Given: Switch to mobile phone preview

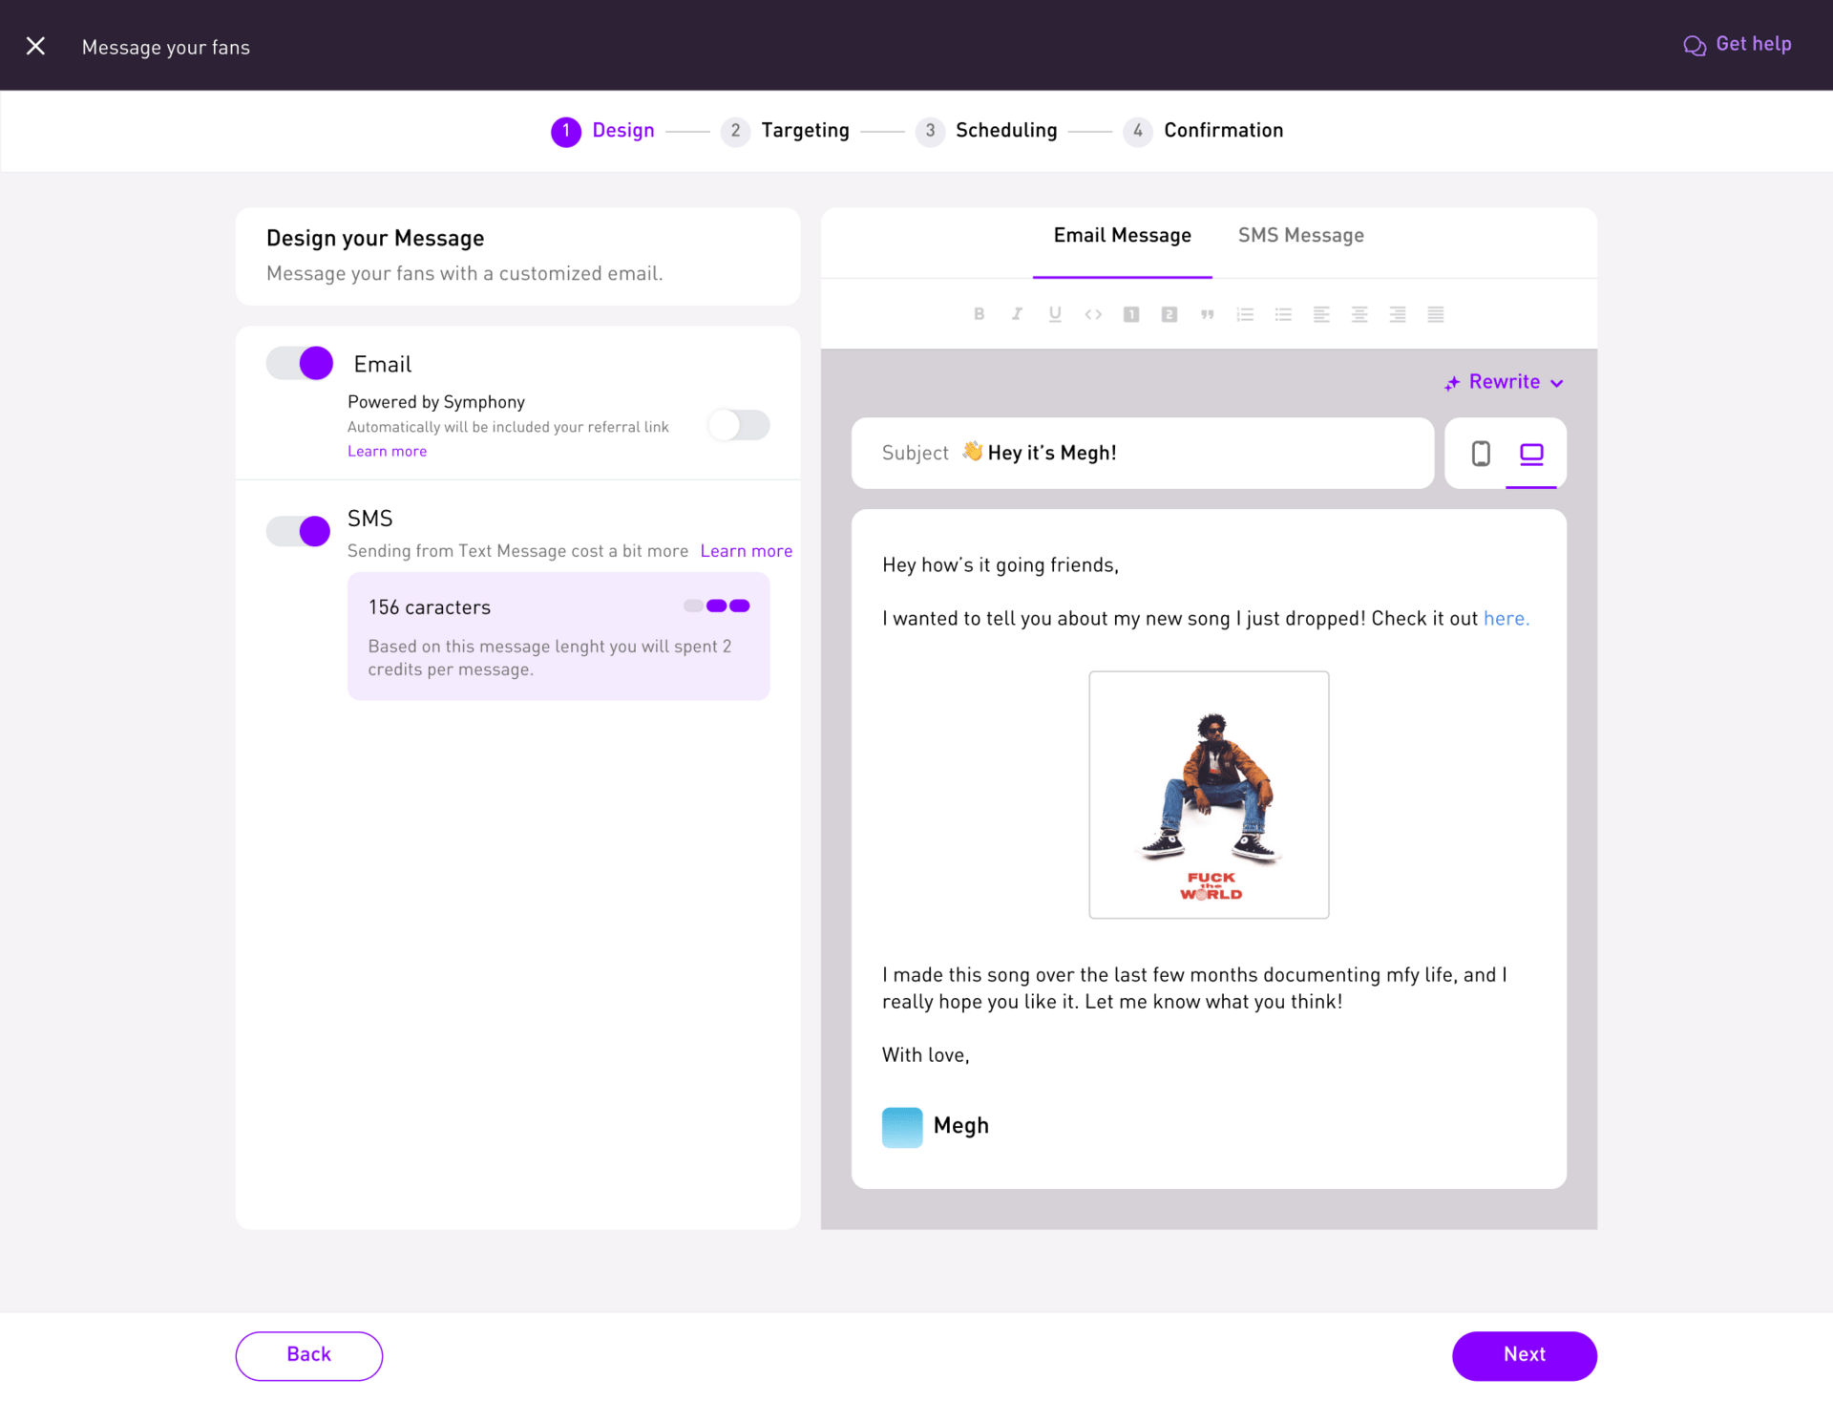Looking at the screenshot, I should pos(1481,454).
